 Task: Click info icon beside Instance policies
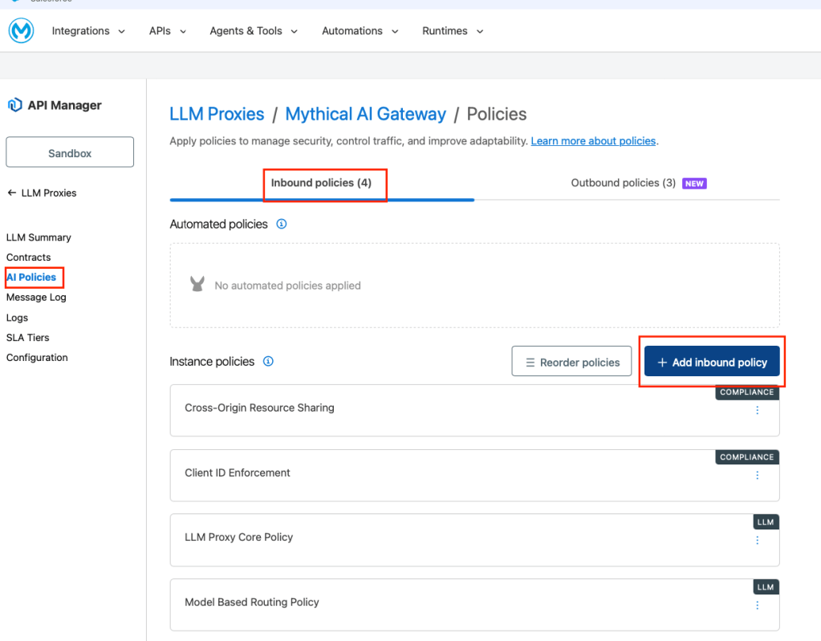tap(269, 362)
